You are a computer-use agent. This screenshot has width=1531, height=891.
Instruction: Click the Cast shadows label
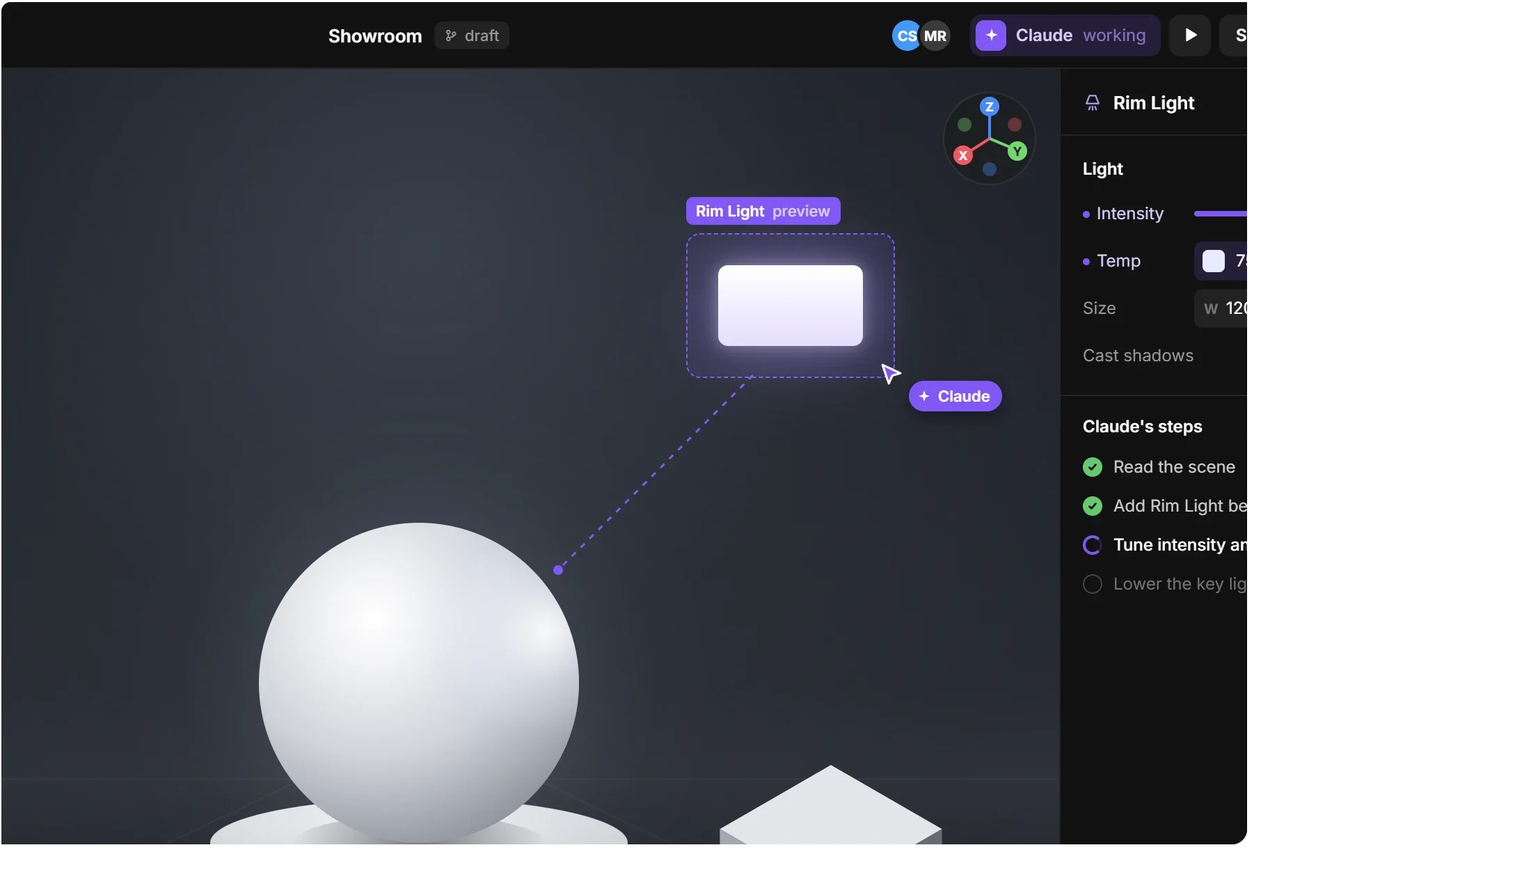(1138, 356)
